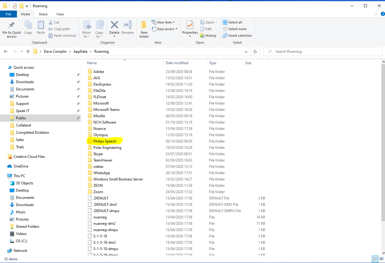Viewport: 385px width, 263px height.
Task: Open the Recent locations dropdown arrow
Action: point(22,52)
